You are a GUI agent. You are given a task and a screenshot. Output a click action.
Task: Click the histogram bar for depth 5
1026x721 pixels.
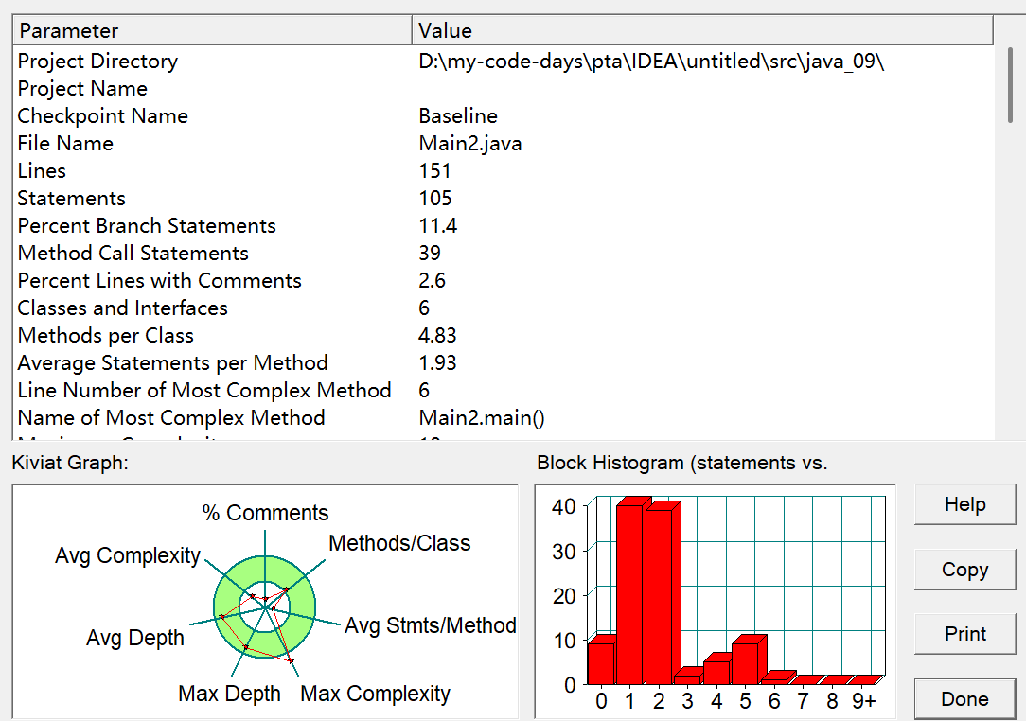pyautogui.click(x=745, y=662)
